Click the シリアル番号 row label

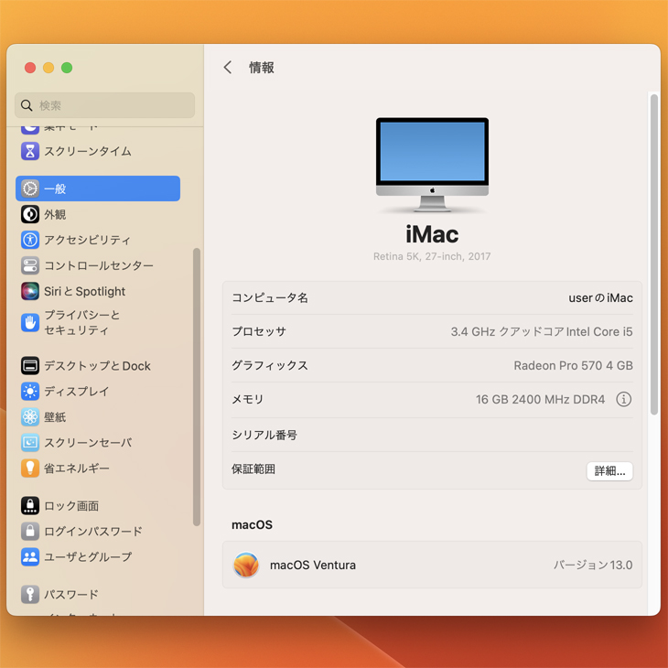(x=264, y=435)
